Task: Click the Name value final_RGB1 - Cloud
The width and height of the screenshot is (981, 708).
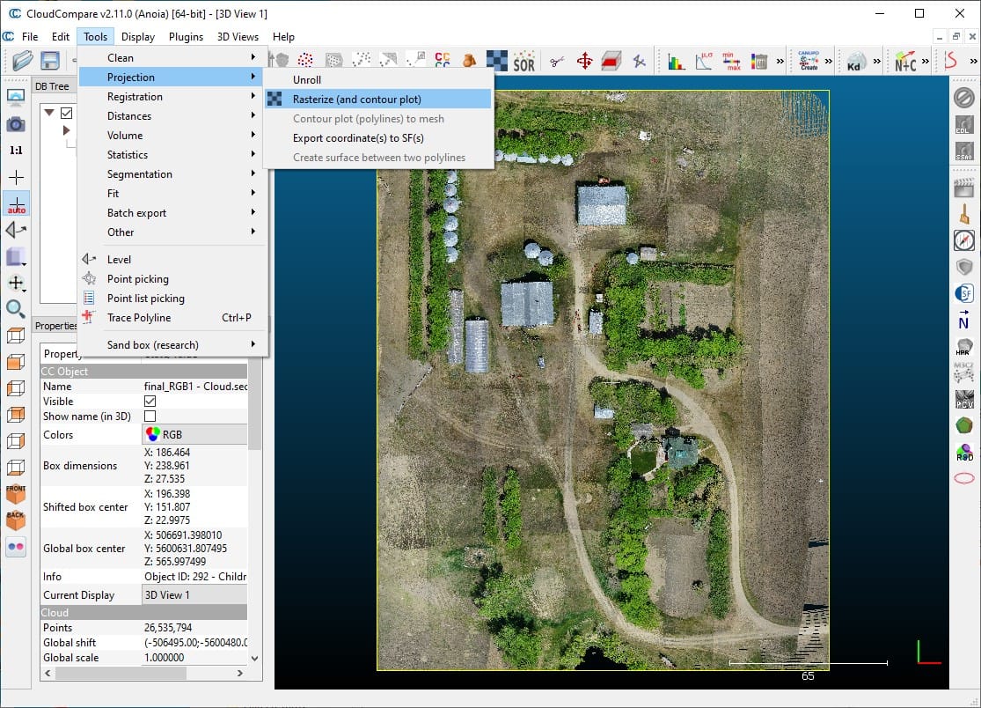Action: click(196, 387)
